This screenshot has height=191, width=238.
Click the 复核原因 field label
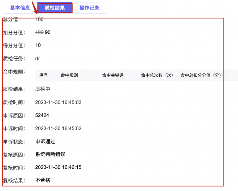coord(14,155)
